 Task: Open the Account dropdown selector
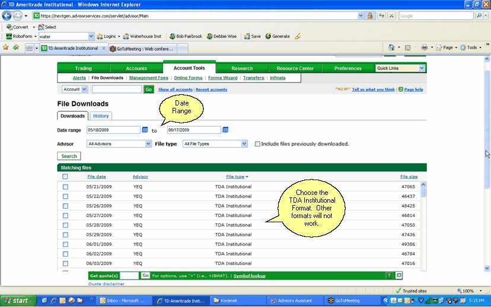75,89
